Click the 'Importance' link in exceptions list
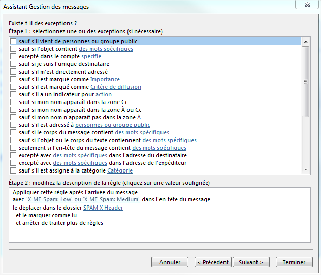This screenshot has width=321, height=275. click(105, 79)
